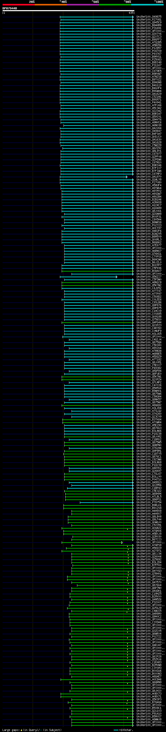Select the UniRef100_A9V2U4 label

tap(149, 348)
